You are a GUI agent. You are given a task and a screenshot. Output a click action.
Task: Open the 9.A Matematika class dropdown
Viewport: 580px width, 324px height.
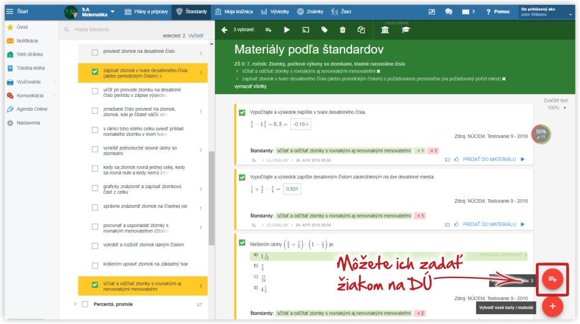tap(112, 12)
